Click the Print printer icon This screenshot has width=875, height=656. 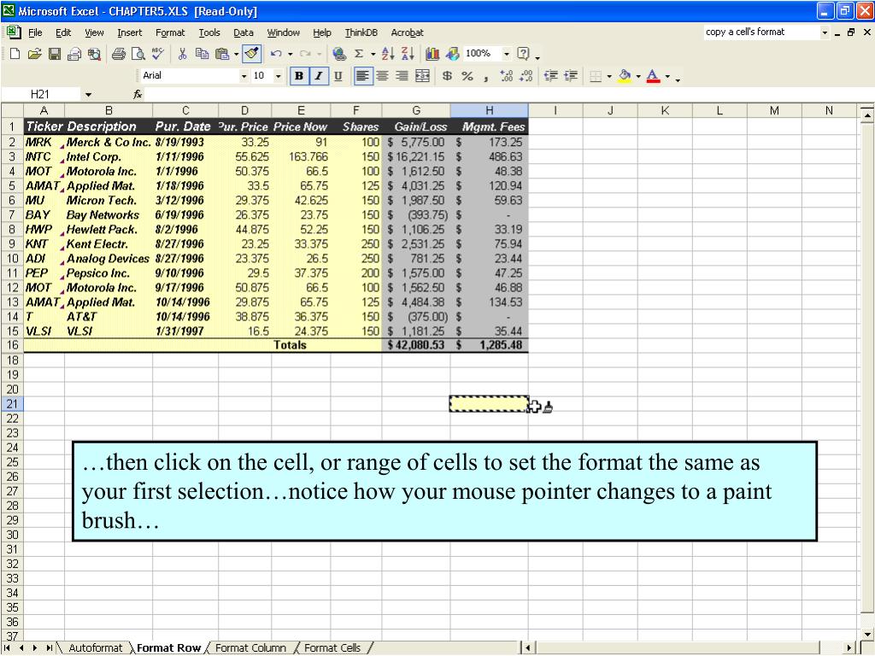118,54
